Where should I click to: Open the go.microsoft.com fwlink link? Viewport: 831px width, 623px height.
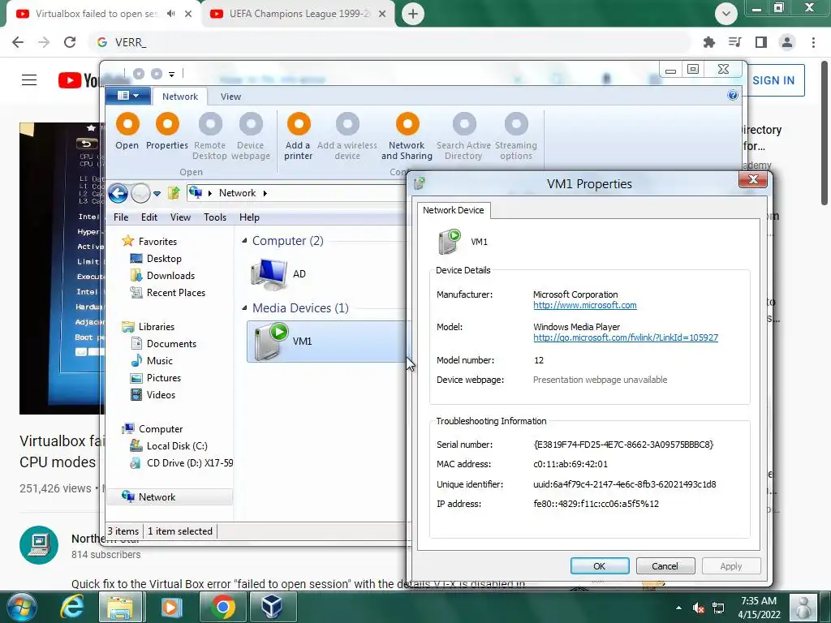click(x=626, y=337)
